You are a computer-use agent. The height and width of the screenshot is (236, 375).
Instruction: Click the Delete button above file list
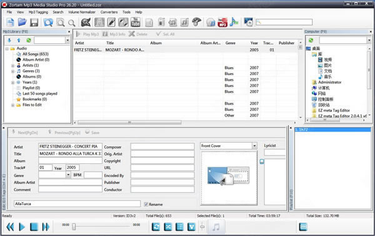tap(138, 34)
